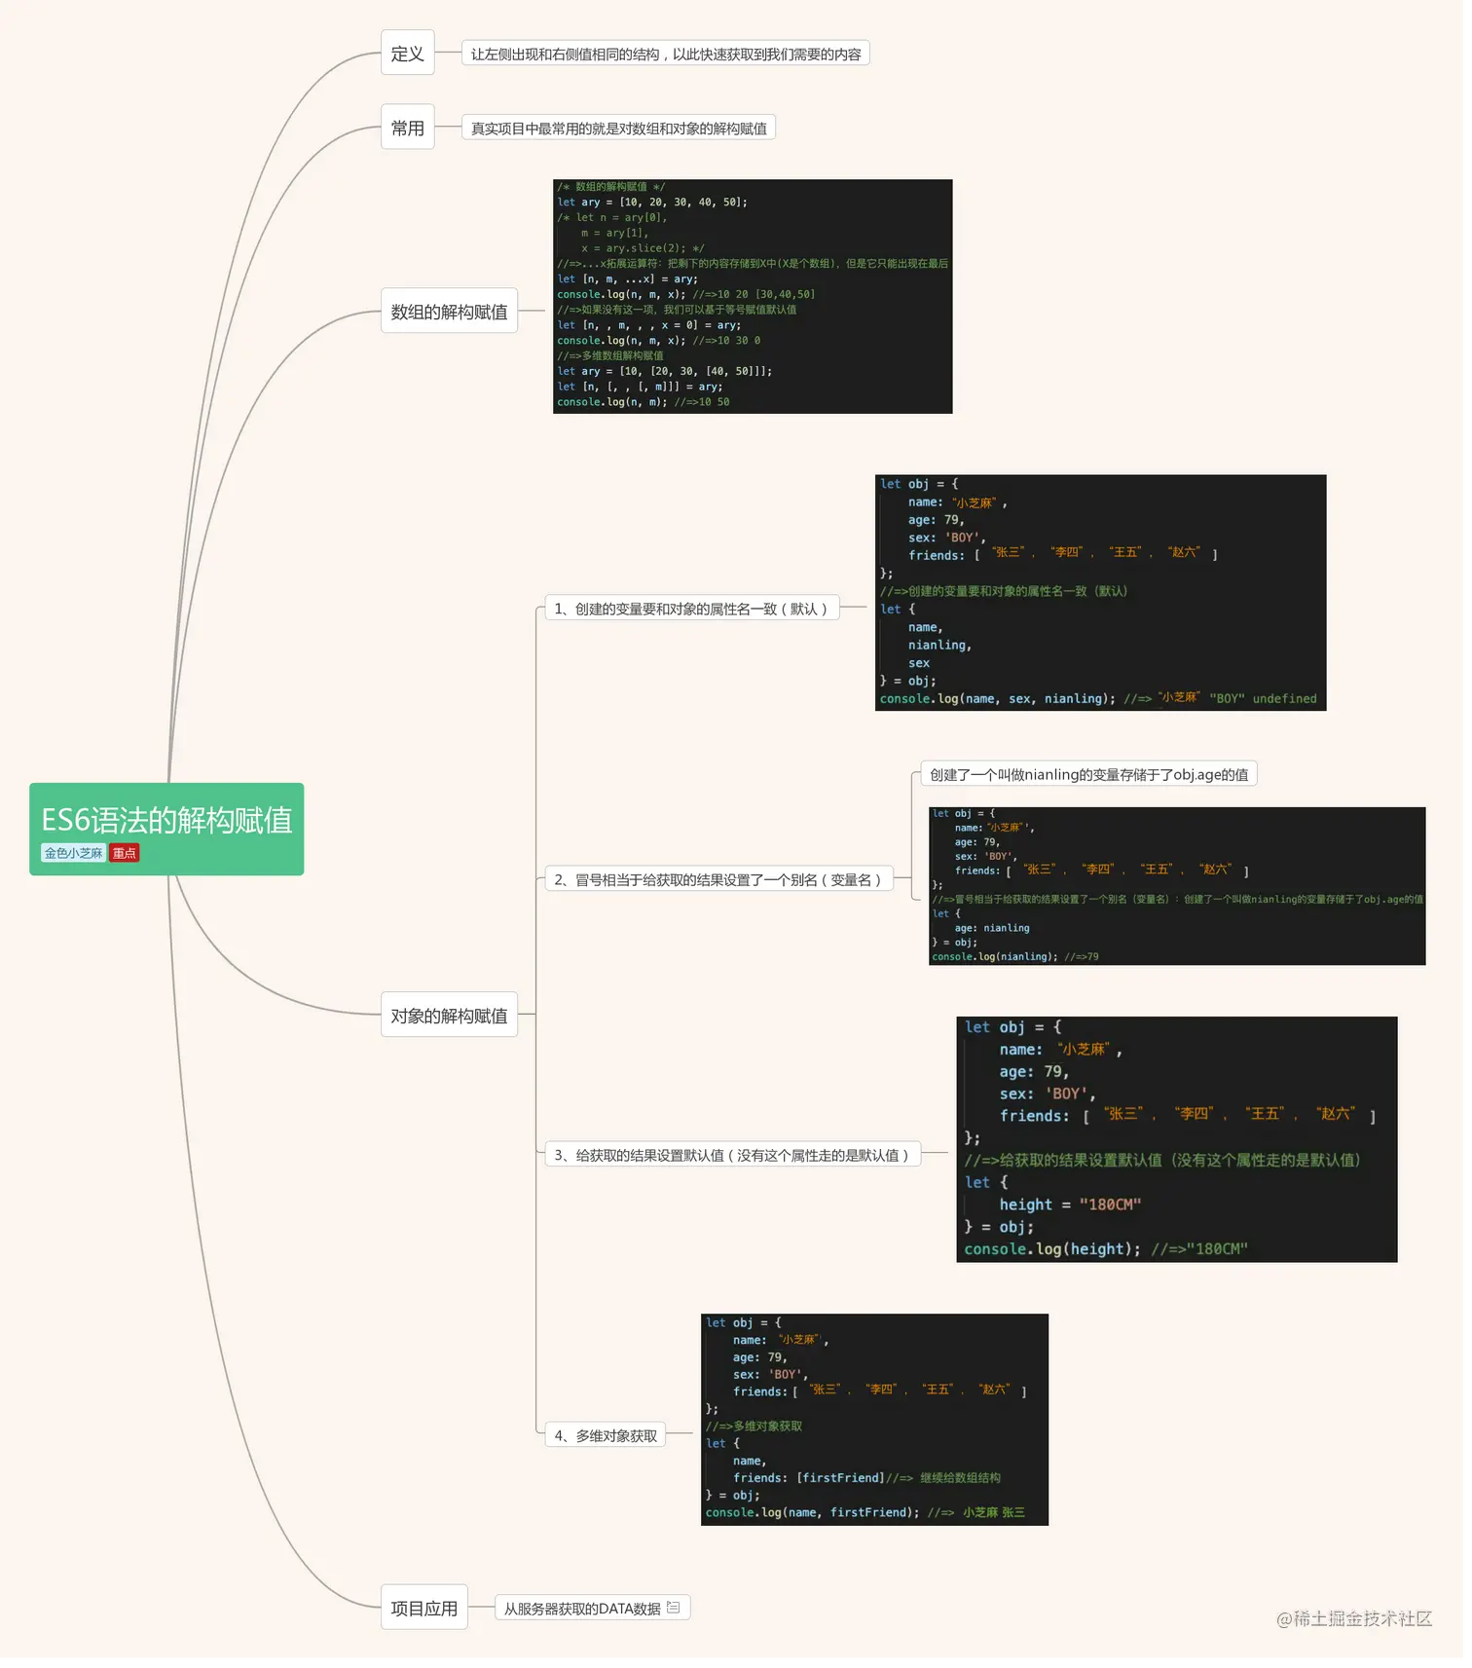1472x1668 pixels.
Task: Select subtopic 4、多维对象获取
Action: click(x=606, y=1435)
